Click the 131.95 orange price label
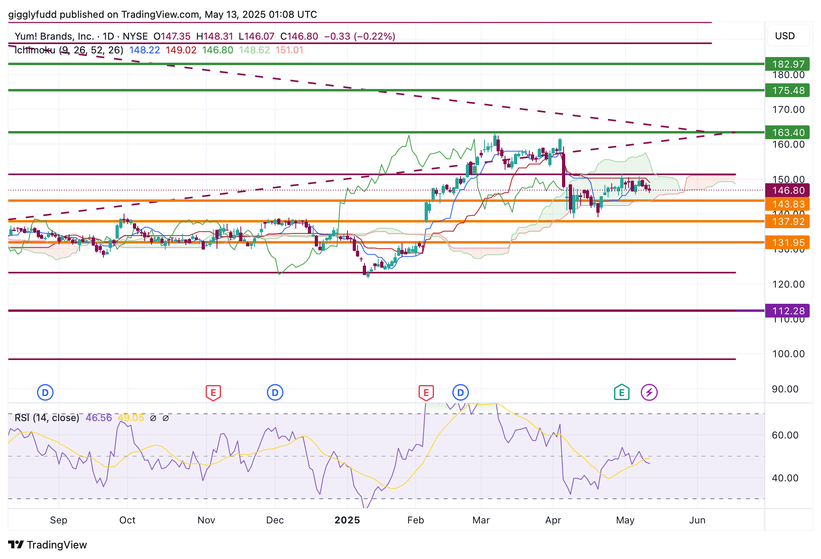This screenshot has width=821, height=559. tap(788, 242)
